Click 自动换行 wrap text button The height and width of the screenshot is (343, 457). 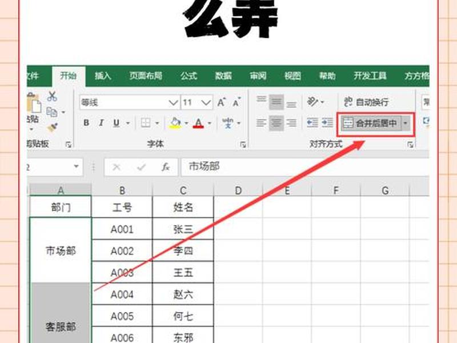pos(366,102)
